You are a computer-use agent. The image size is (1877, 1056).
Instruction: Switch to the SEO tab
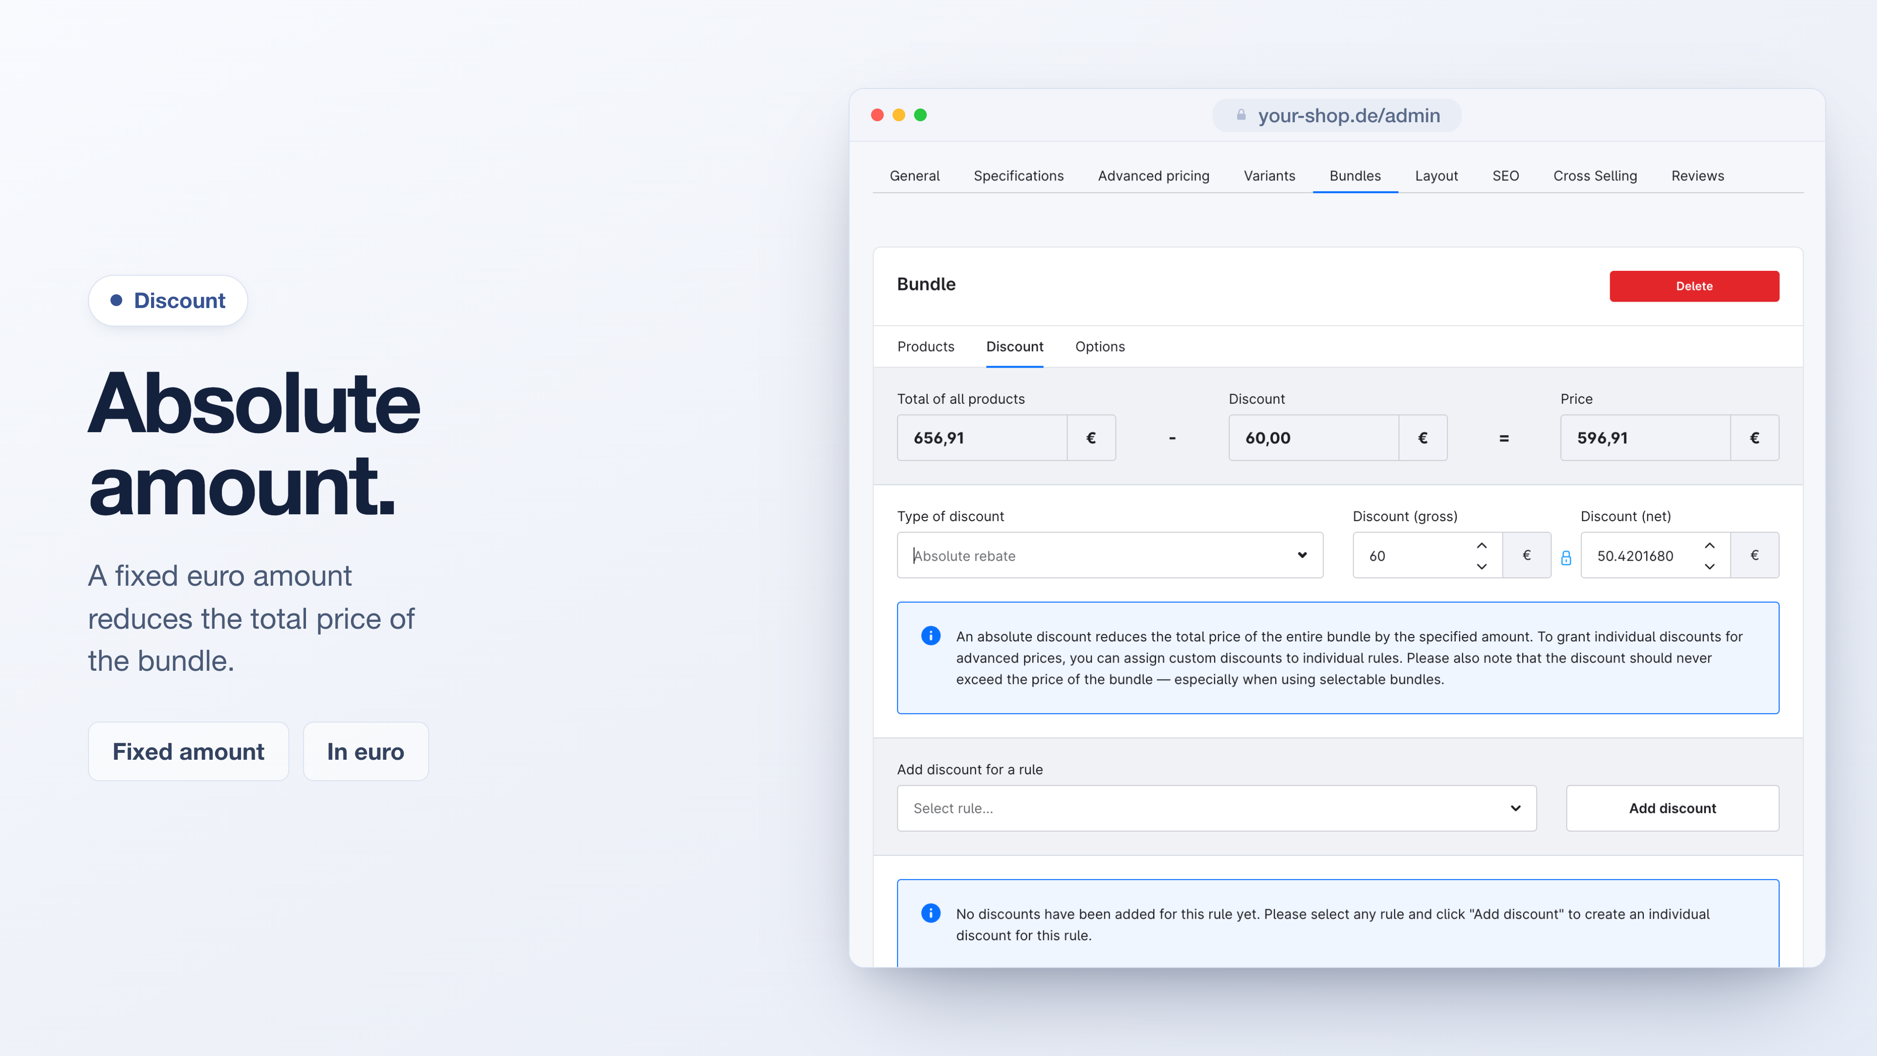pos(1506,176)
